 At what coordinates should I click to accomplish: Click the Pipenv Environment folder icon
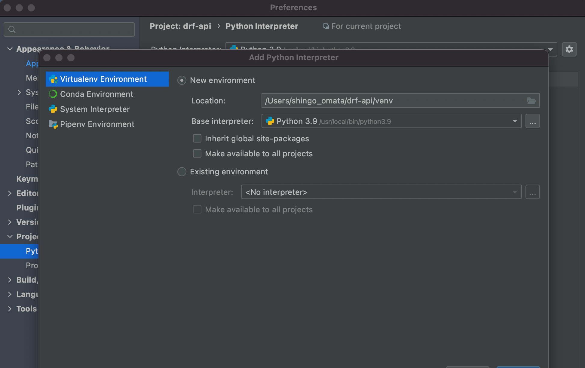coord(53,124)
